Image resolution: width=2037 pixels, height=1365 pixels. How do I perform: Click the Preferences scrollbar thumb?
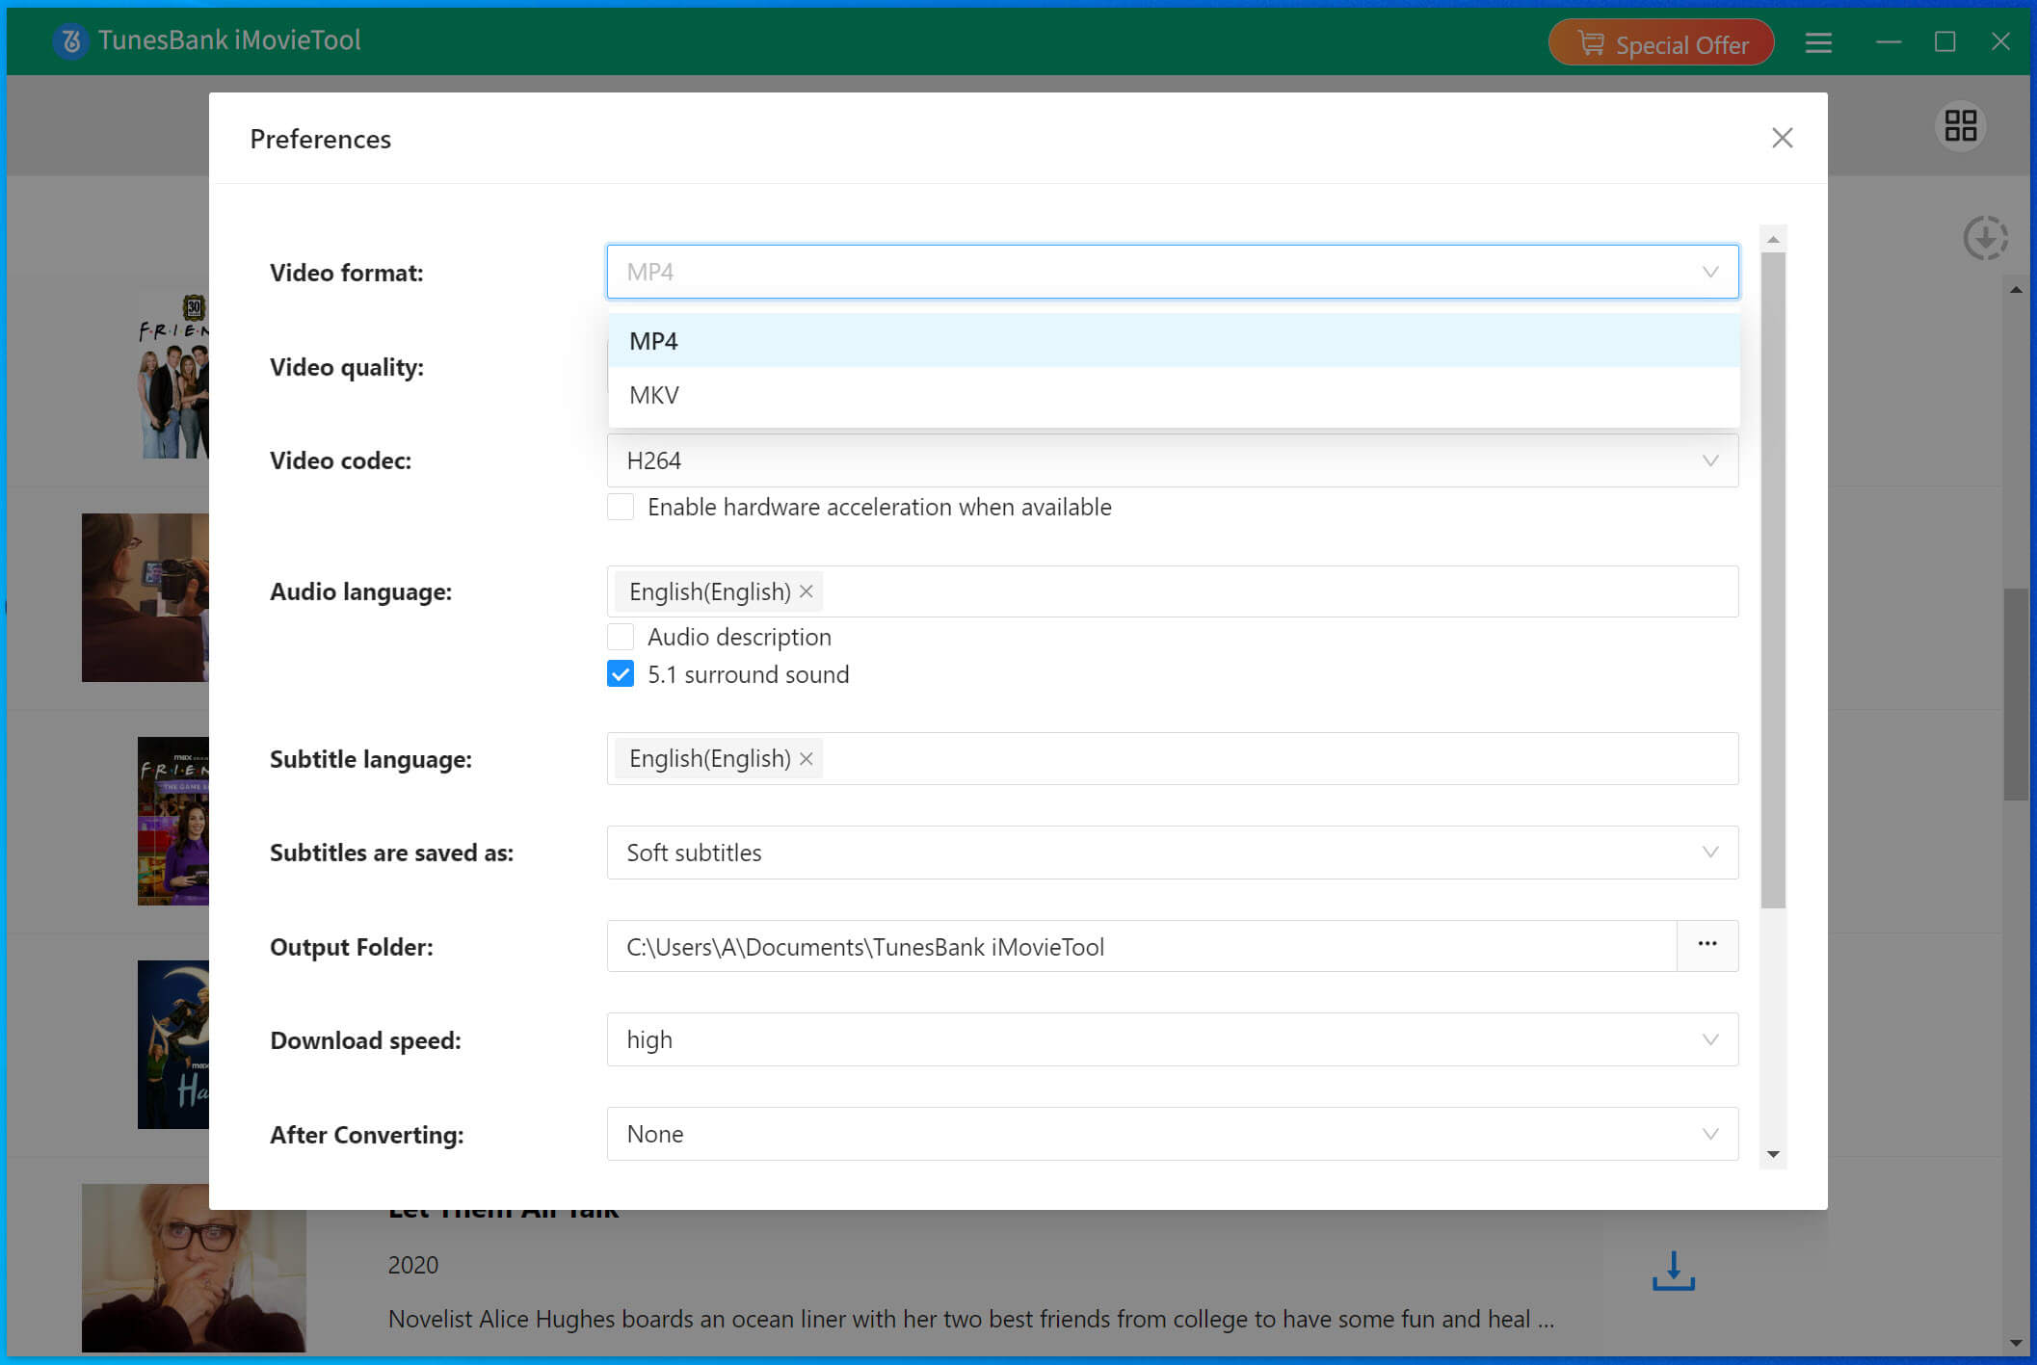pyautogui.click(x=1773, y=580)
